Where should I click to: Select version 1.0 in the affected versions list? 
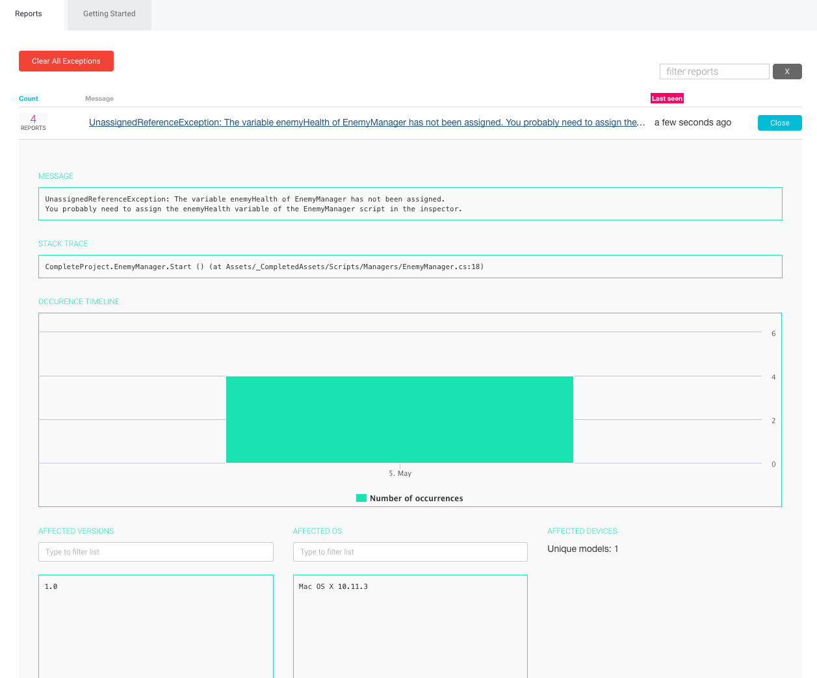tap(51, 587)
